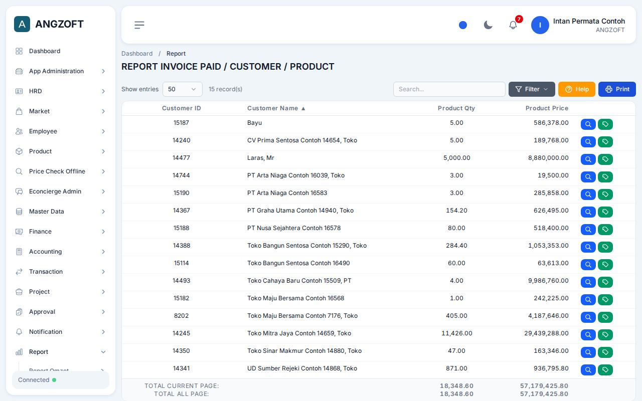Click the Print button
This screenshot has width=642, height=401.
pos(617,89)
